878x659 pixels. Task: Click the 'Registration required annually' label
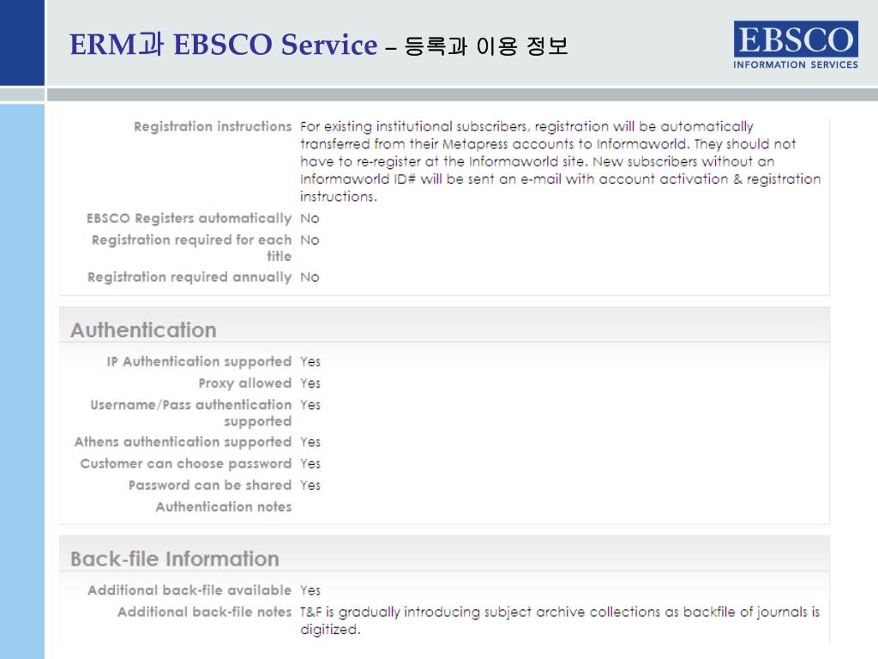coord(189,277)
